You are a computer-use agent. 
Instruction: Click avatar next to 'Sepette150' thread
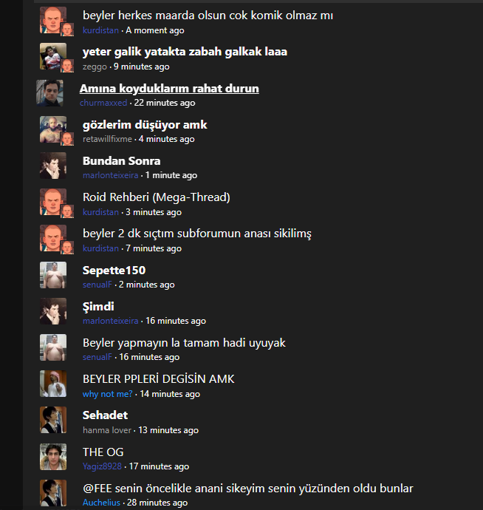click(53, 275)
